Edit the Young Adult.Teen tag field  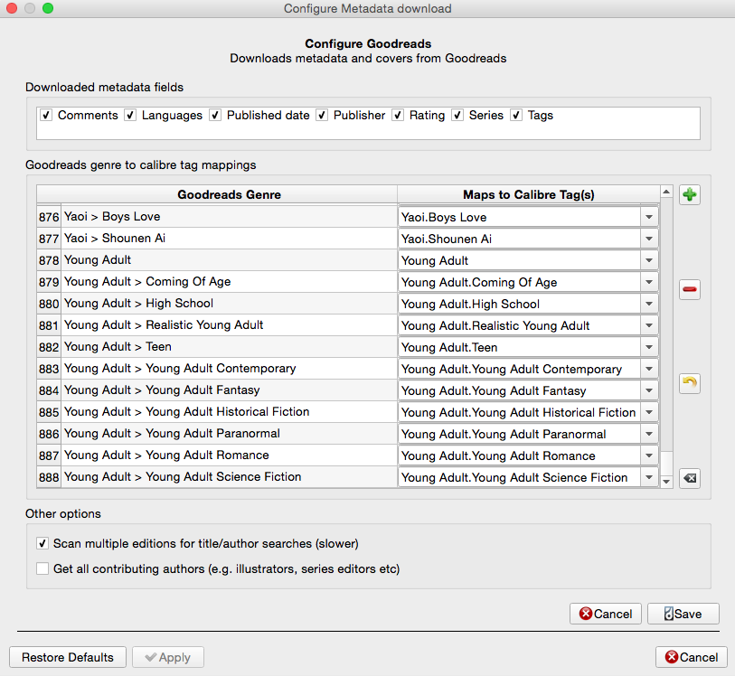click(519, 347)
